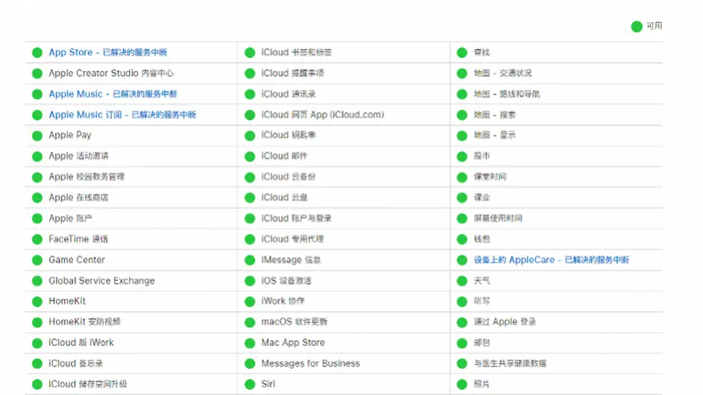
Task: Click the green dot beside iCloud 备忘录
Action: click(x=37, y=364)
